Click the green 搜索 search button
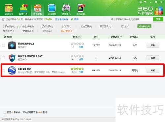Image resolution: width=165 pixels, height=122 pixels. [x=158, y=19]
